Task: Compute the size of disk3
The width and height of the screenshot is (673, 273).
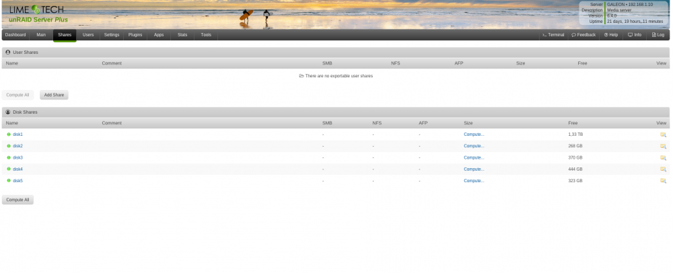Action: (474, 157)
